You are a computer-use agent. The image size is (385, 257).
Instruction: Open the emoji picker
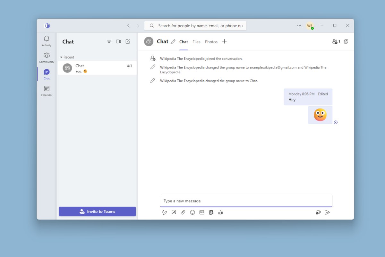(193, 212)
